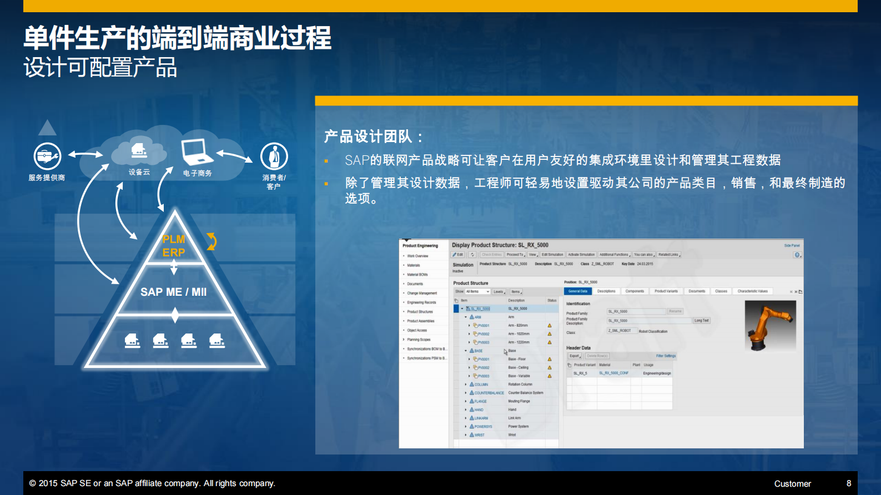Click the Edit Simulation button

tap(552, 255)
